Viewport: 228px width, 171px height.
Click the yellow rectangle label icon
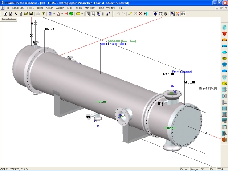(x=78, y=14)
